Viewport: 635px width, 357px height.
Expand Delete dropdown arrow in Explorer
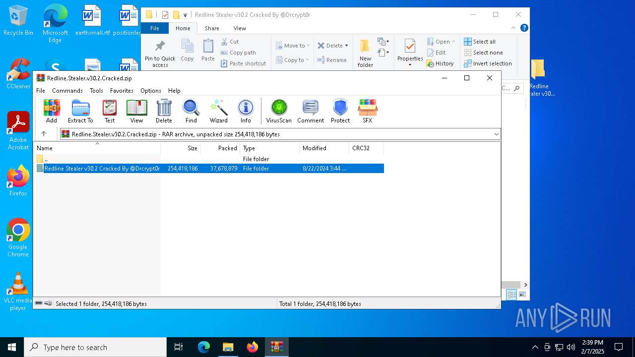(x=346, y=46)
